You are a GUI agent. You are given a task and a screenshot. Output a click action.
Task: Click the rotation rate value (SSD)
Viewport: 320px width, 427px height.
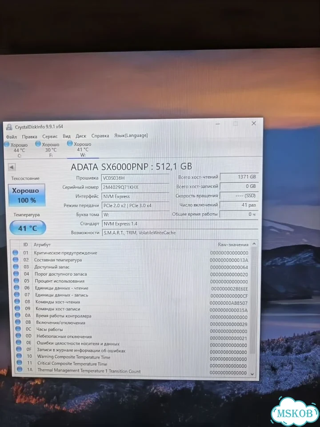[239, 196]
